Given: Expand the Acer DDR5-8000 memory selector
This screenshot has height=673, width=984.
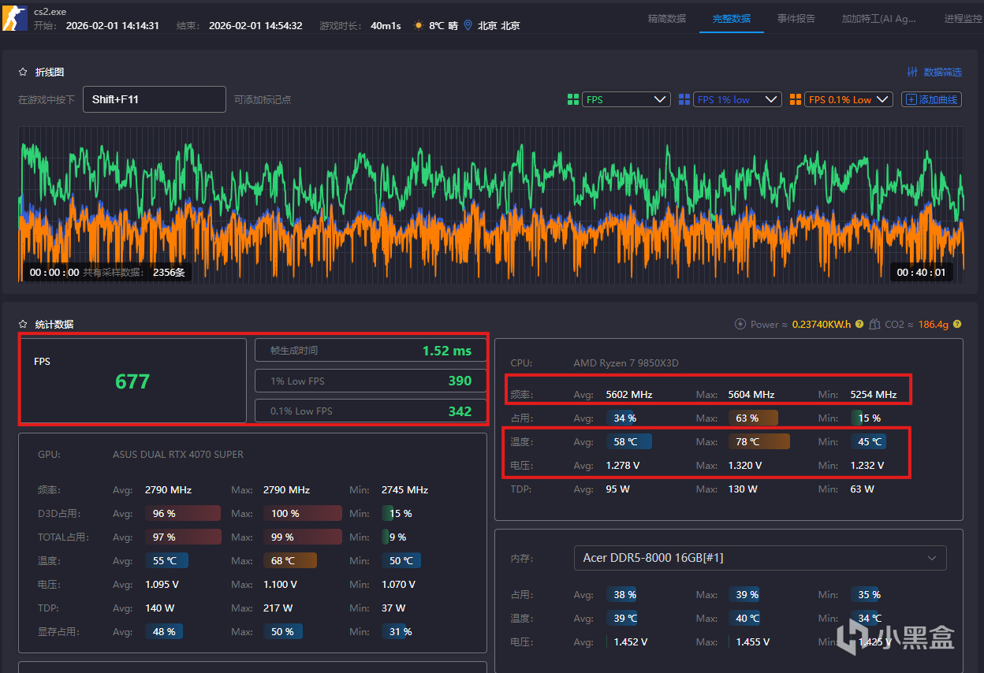Looking at the screenshot, I should pos(760,558).
